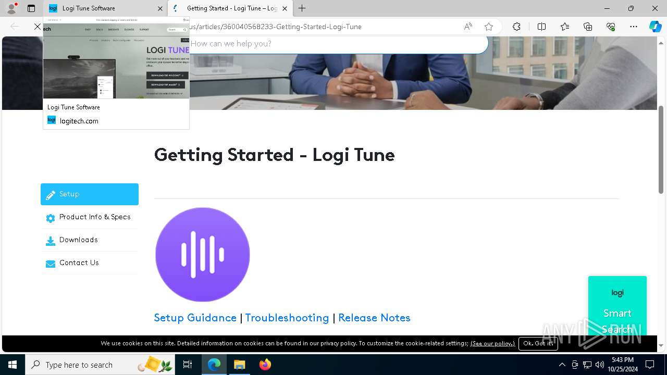Open the Copilot sidebar
The width and height of the screenshot is (667, 375).
(x=655, y=27)
